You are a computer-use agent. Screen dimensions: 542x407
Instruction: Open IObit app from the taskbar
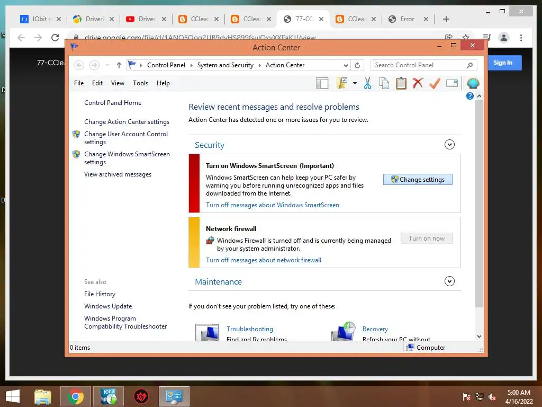tap(109, 396)
